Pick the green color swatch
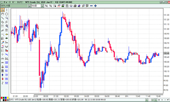This screenshot has width=170, height=102. [x=4, y=98]
